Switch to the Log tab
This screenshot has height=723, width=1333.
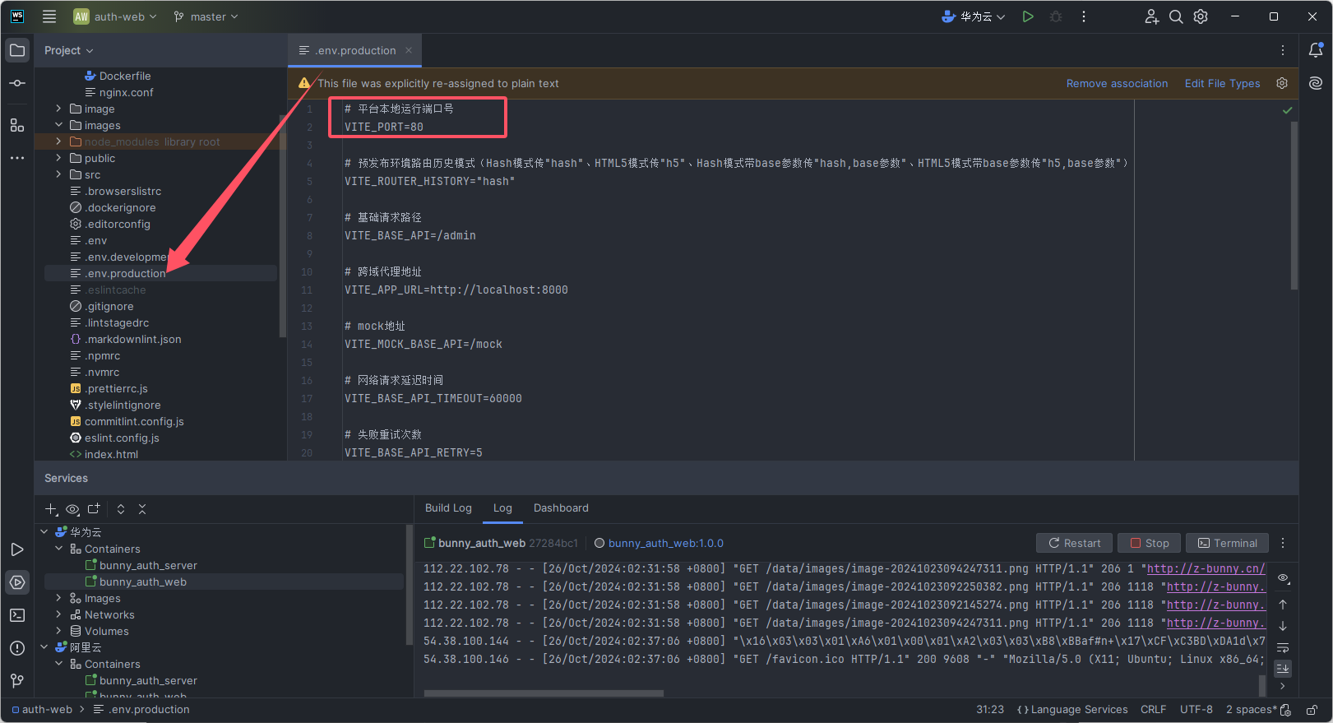tap(502, 508)
